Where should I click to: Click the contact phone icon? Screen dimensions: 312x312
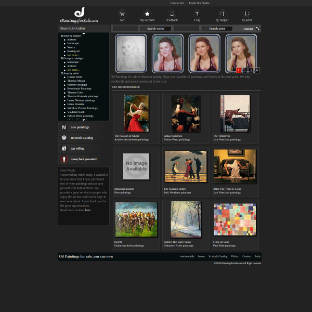[x=257, y=29]
